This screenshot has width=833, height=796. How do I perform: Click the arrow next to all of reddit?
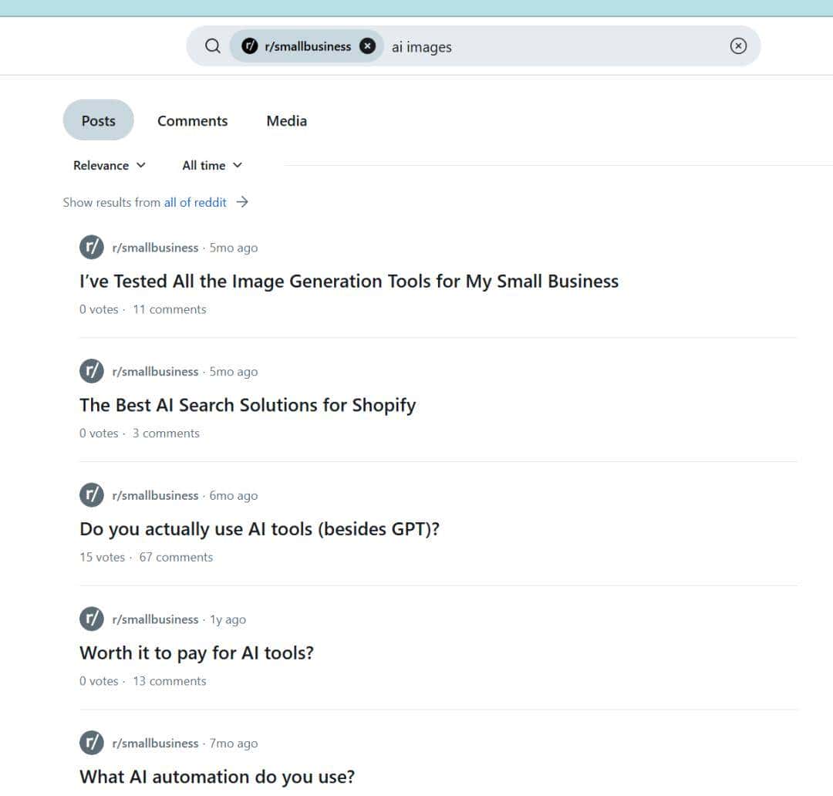pos(242,202)
